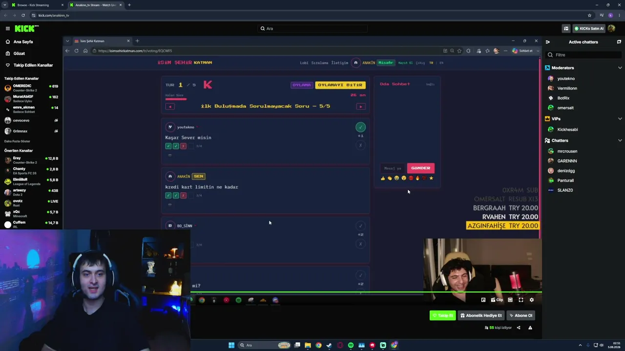Send the fire emoji reaction
The width and height of the screenshot is (625, 351).
pos(417,178)
